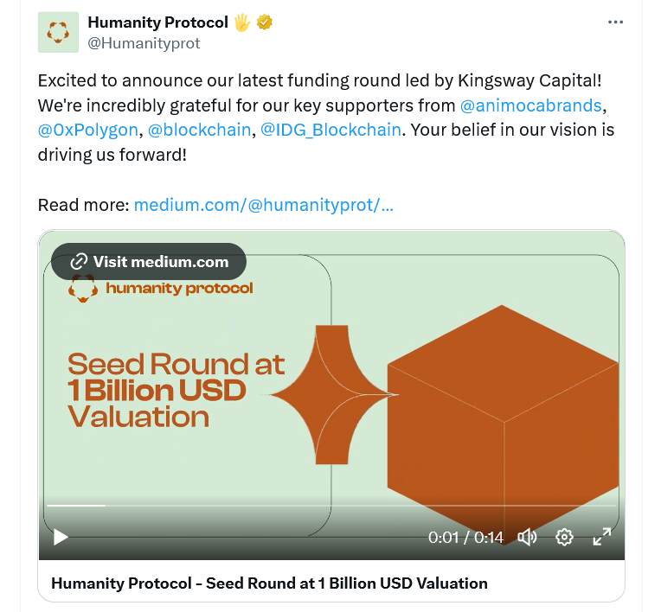Seek on the video progress bar
The width and height of the screenshot is (661, 612).
330,505
